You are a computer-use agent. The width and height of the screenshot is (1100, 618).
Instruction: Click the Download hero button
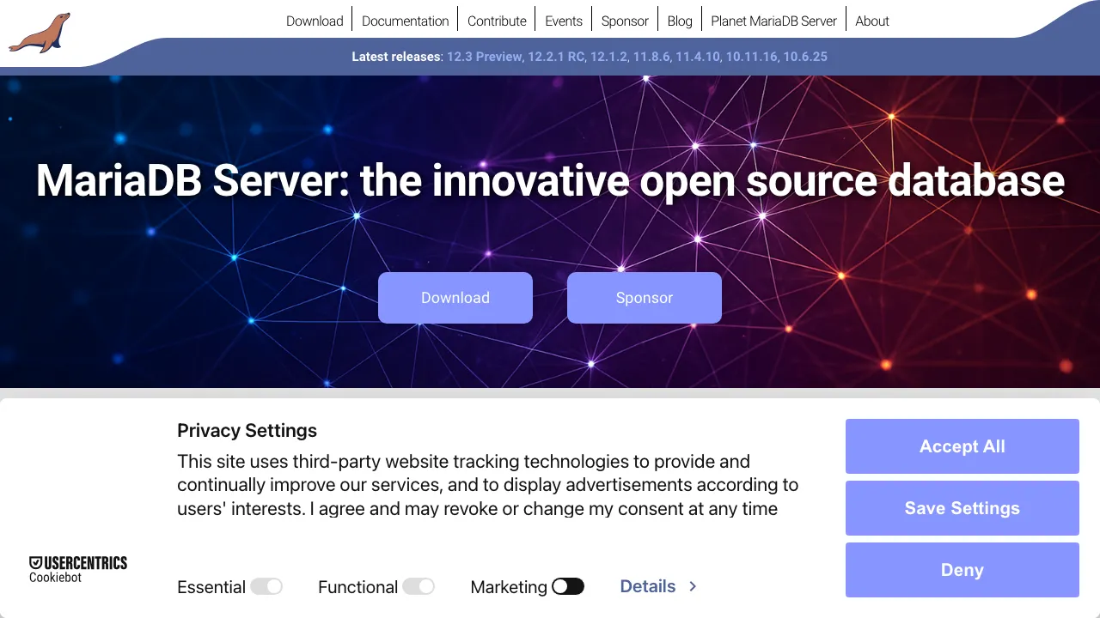tap(455, 298)
